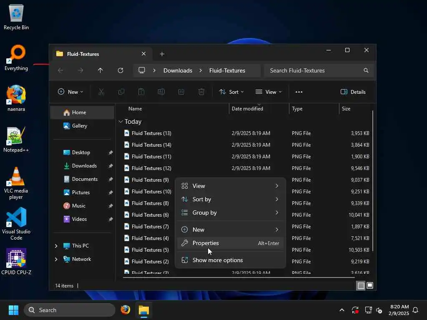
Task: Expand the Network tree node
Action: coord(56,259)
